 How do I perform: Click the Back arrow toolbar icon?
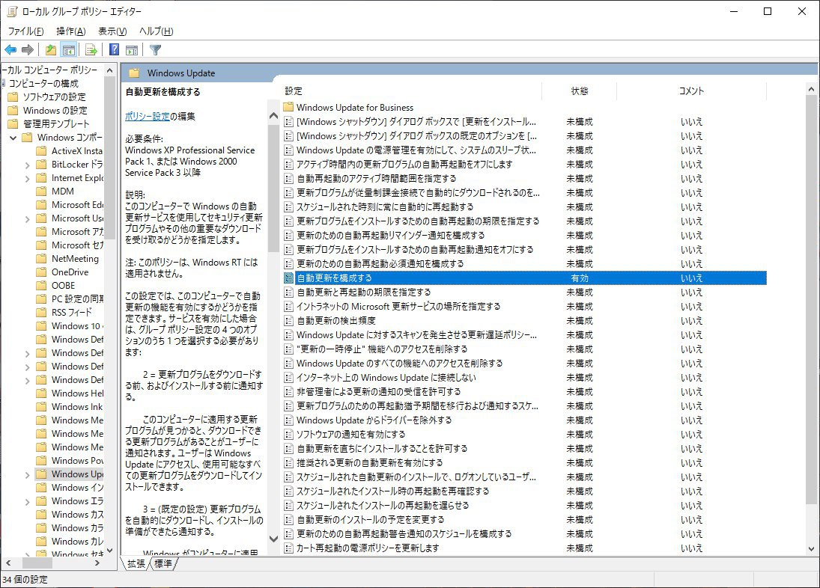(10, 50)
